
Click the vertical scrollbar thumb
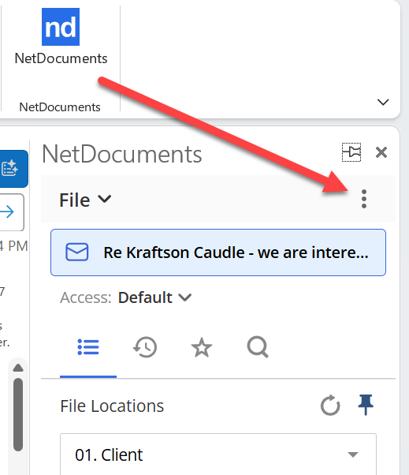point(18,415)
